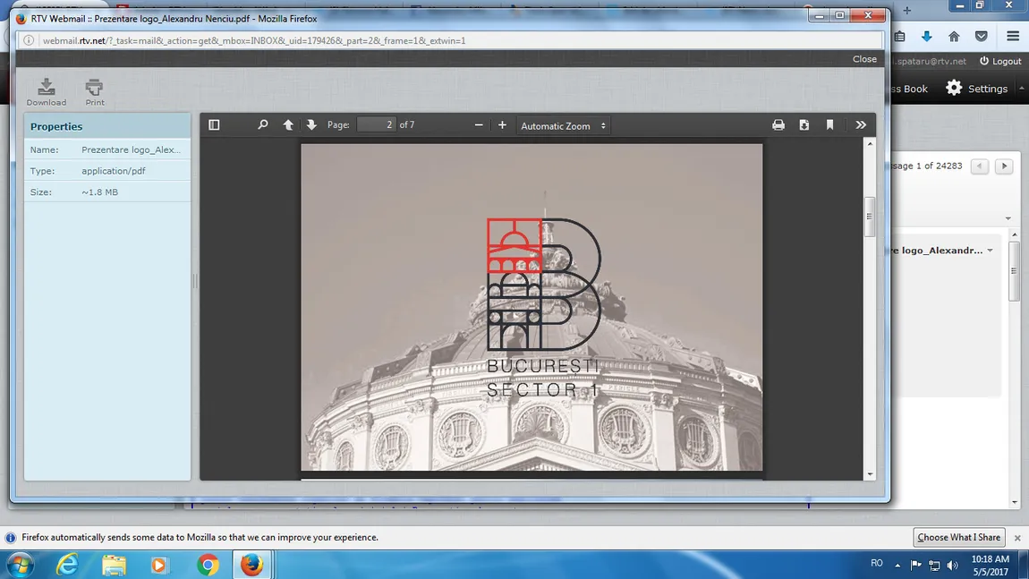Show hidden system tray icons
1029x579 pixels.
click(897, 565)
